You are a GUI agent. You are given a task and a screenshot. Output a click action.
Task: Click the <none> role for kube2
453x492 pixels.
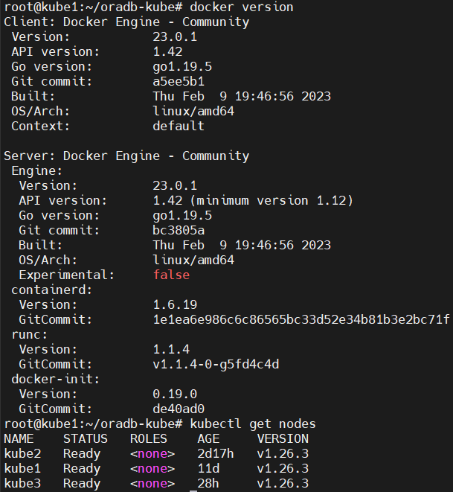pos(152,454)
